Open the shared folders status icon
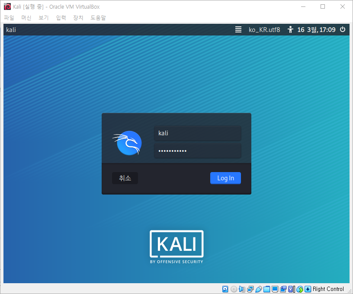The image size is (353, 294). (266, 289)
